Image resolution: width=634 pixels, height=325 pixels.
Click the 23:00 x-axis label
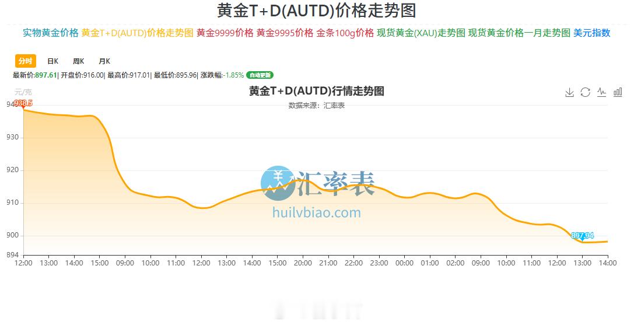[x=379, y=263]
